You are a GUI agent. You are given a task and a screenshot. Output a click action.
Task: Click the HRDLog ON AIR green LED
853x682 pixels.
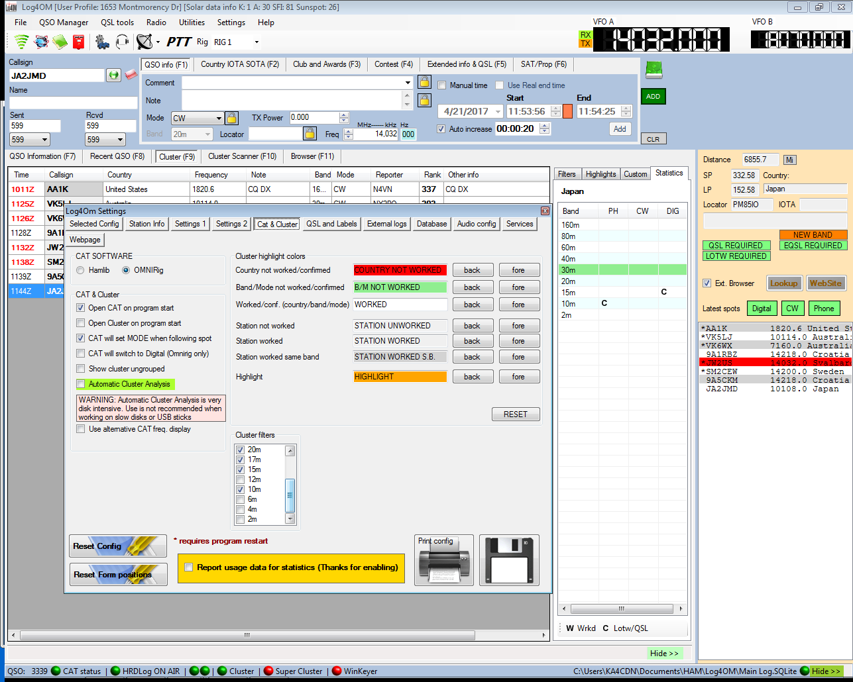pos(115,671)
